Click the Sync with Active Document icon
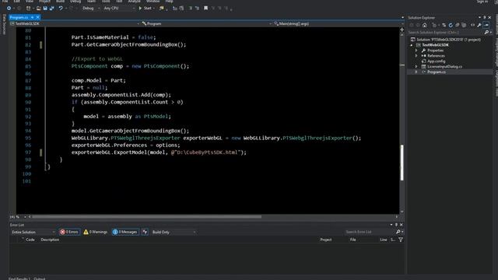 [x=444, y=25]
